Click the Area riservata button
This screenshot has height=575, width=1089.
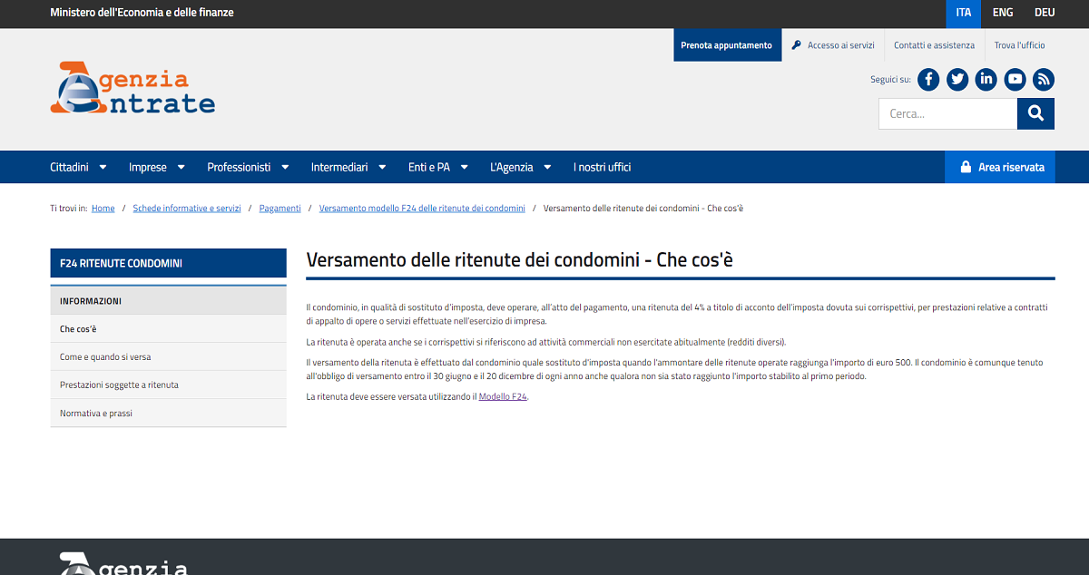click(x=1000, y=167)
